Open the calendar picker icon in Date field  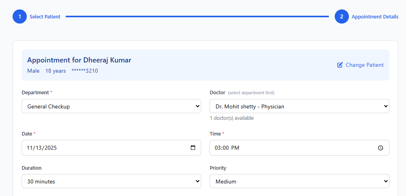pos(193,148)
